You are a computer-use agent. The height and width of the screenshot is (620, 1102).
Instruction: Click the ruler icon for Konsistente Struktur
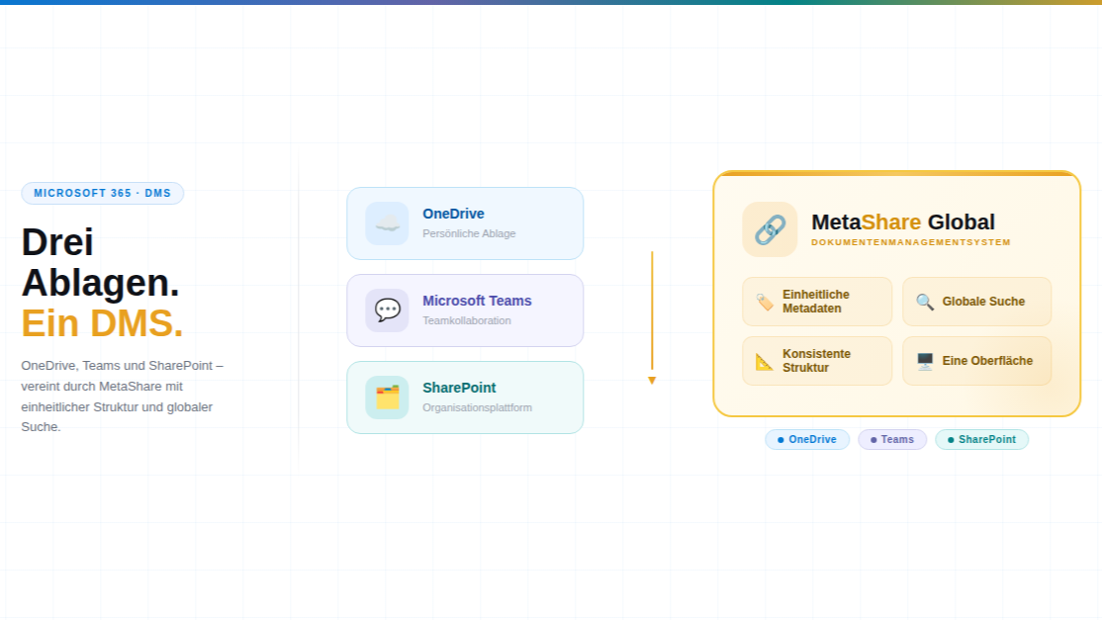(x=765, y=361)
